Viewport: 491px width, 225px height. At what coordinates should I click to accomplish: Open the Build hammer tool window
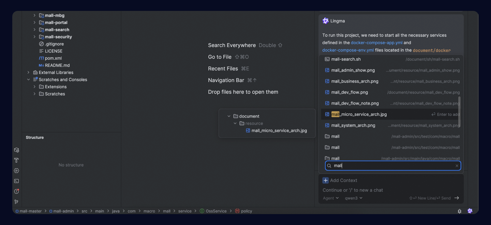click(x=16, y=160)
